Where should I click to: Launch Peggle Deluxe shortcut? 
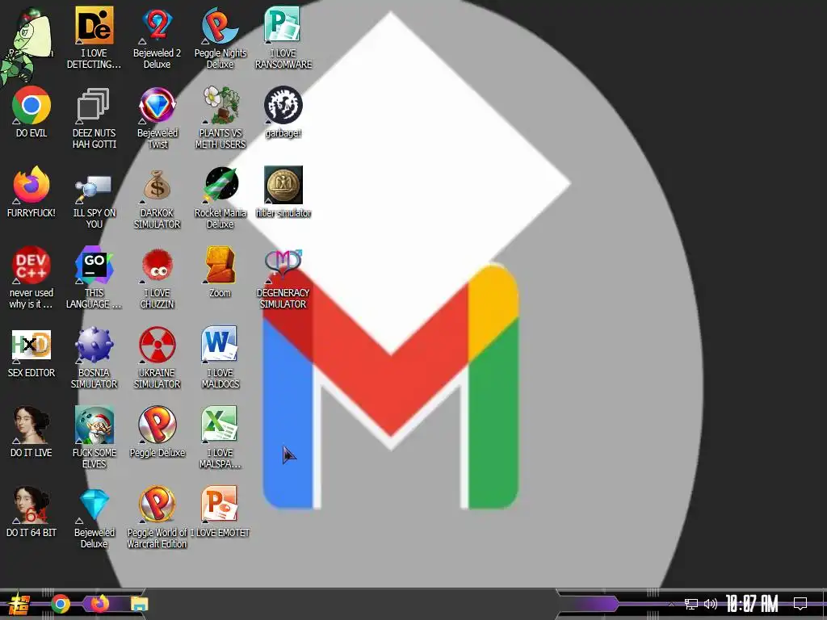157,425
